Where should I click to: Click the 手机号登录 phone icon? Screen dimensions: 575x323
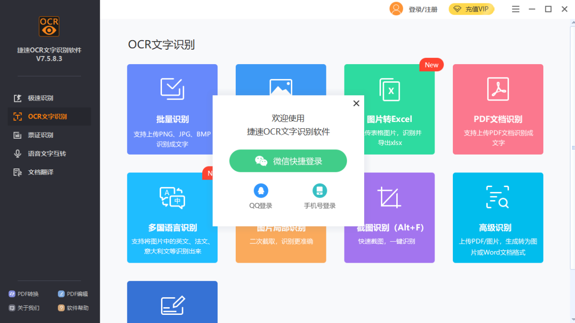click(320, 190)
